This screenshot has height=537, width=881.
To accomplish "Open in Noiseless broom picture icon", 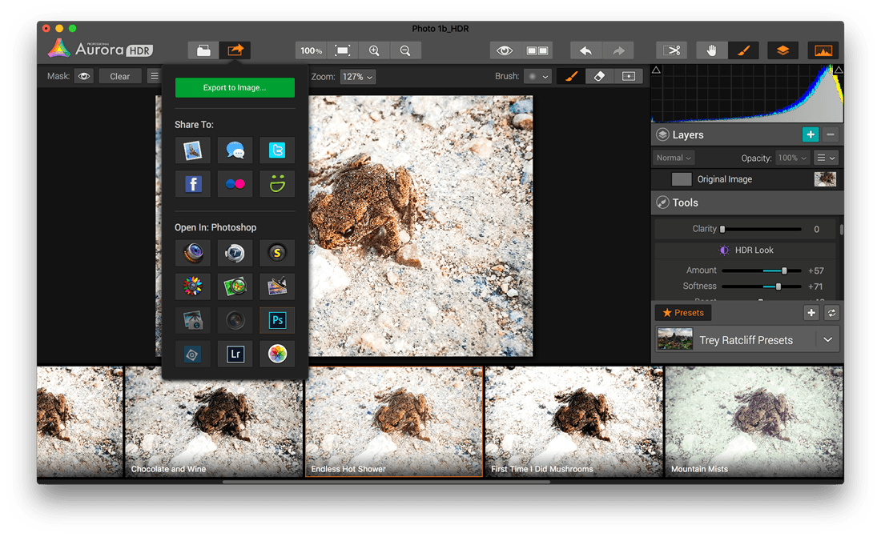I will (277, 287).
